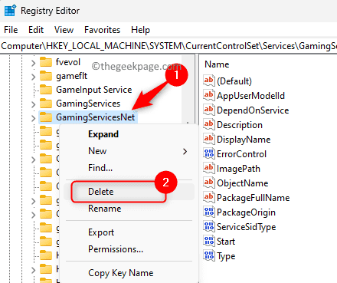
Task: Click the ErrorControl binary value icon
Action: pos(208,153)
